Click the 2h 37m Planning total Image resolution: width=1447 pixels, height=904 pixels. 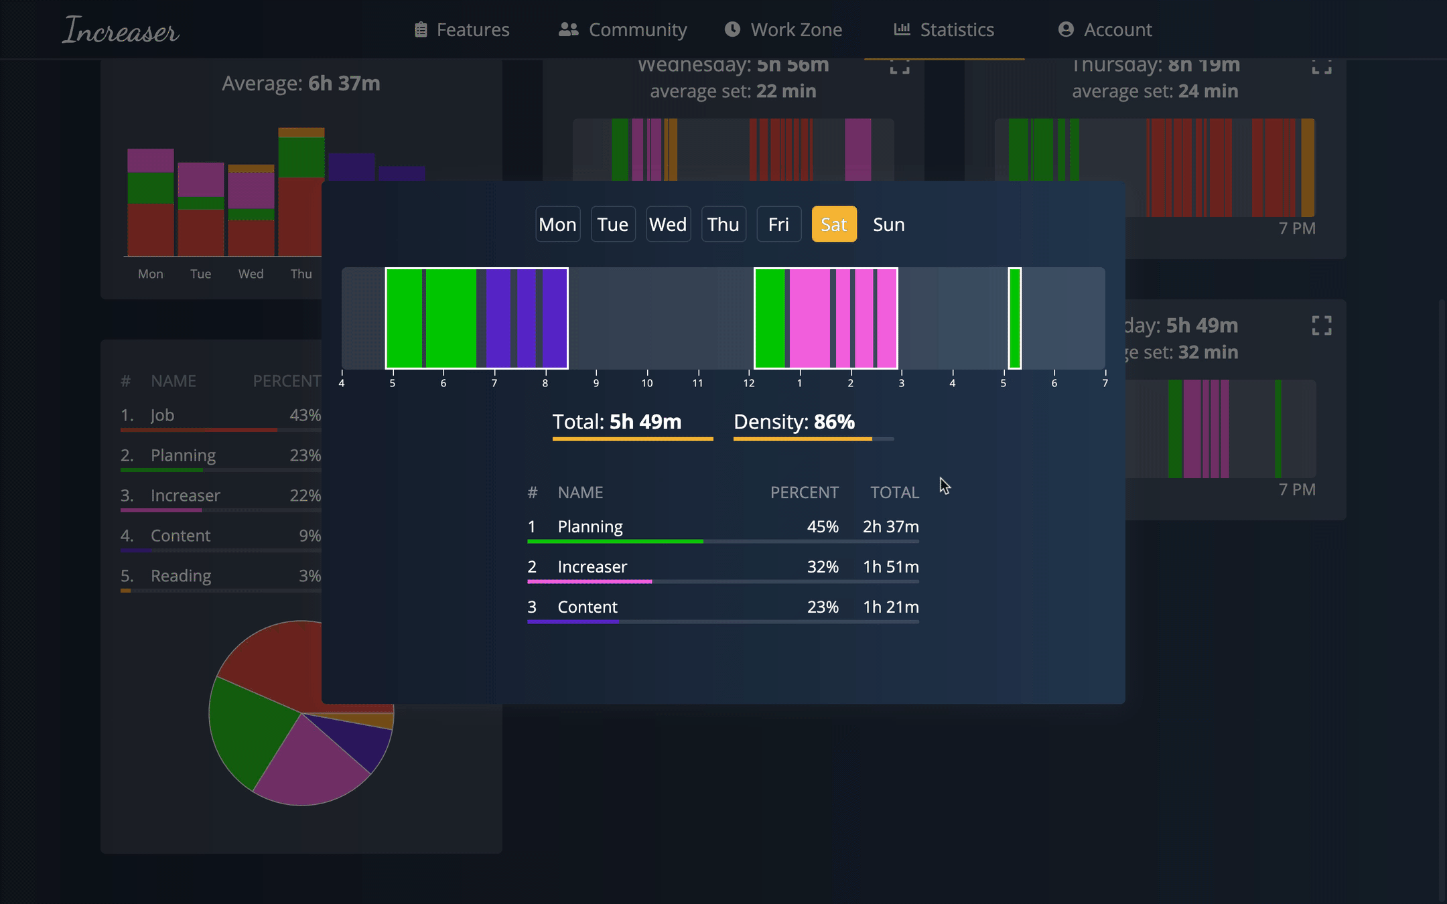(x=891, y=527)
